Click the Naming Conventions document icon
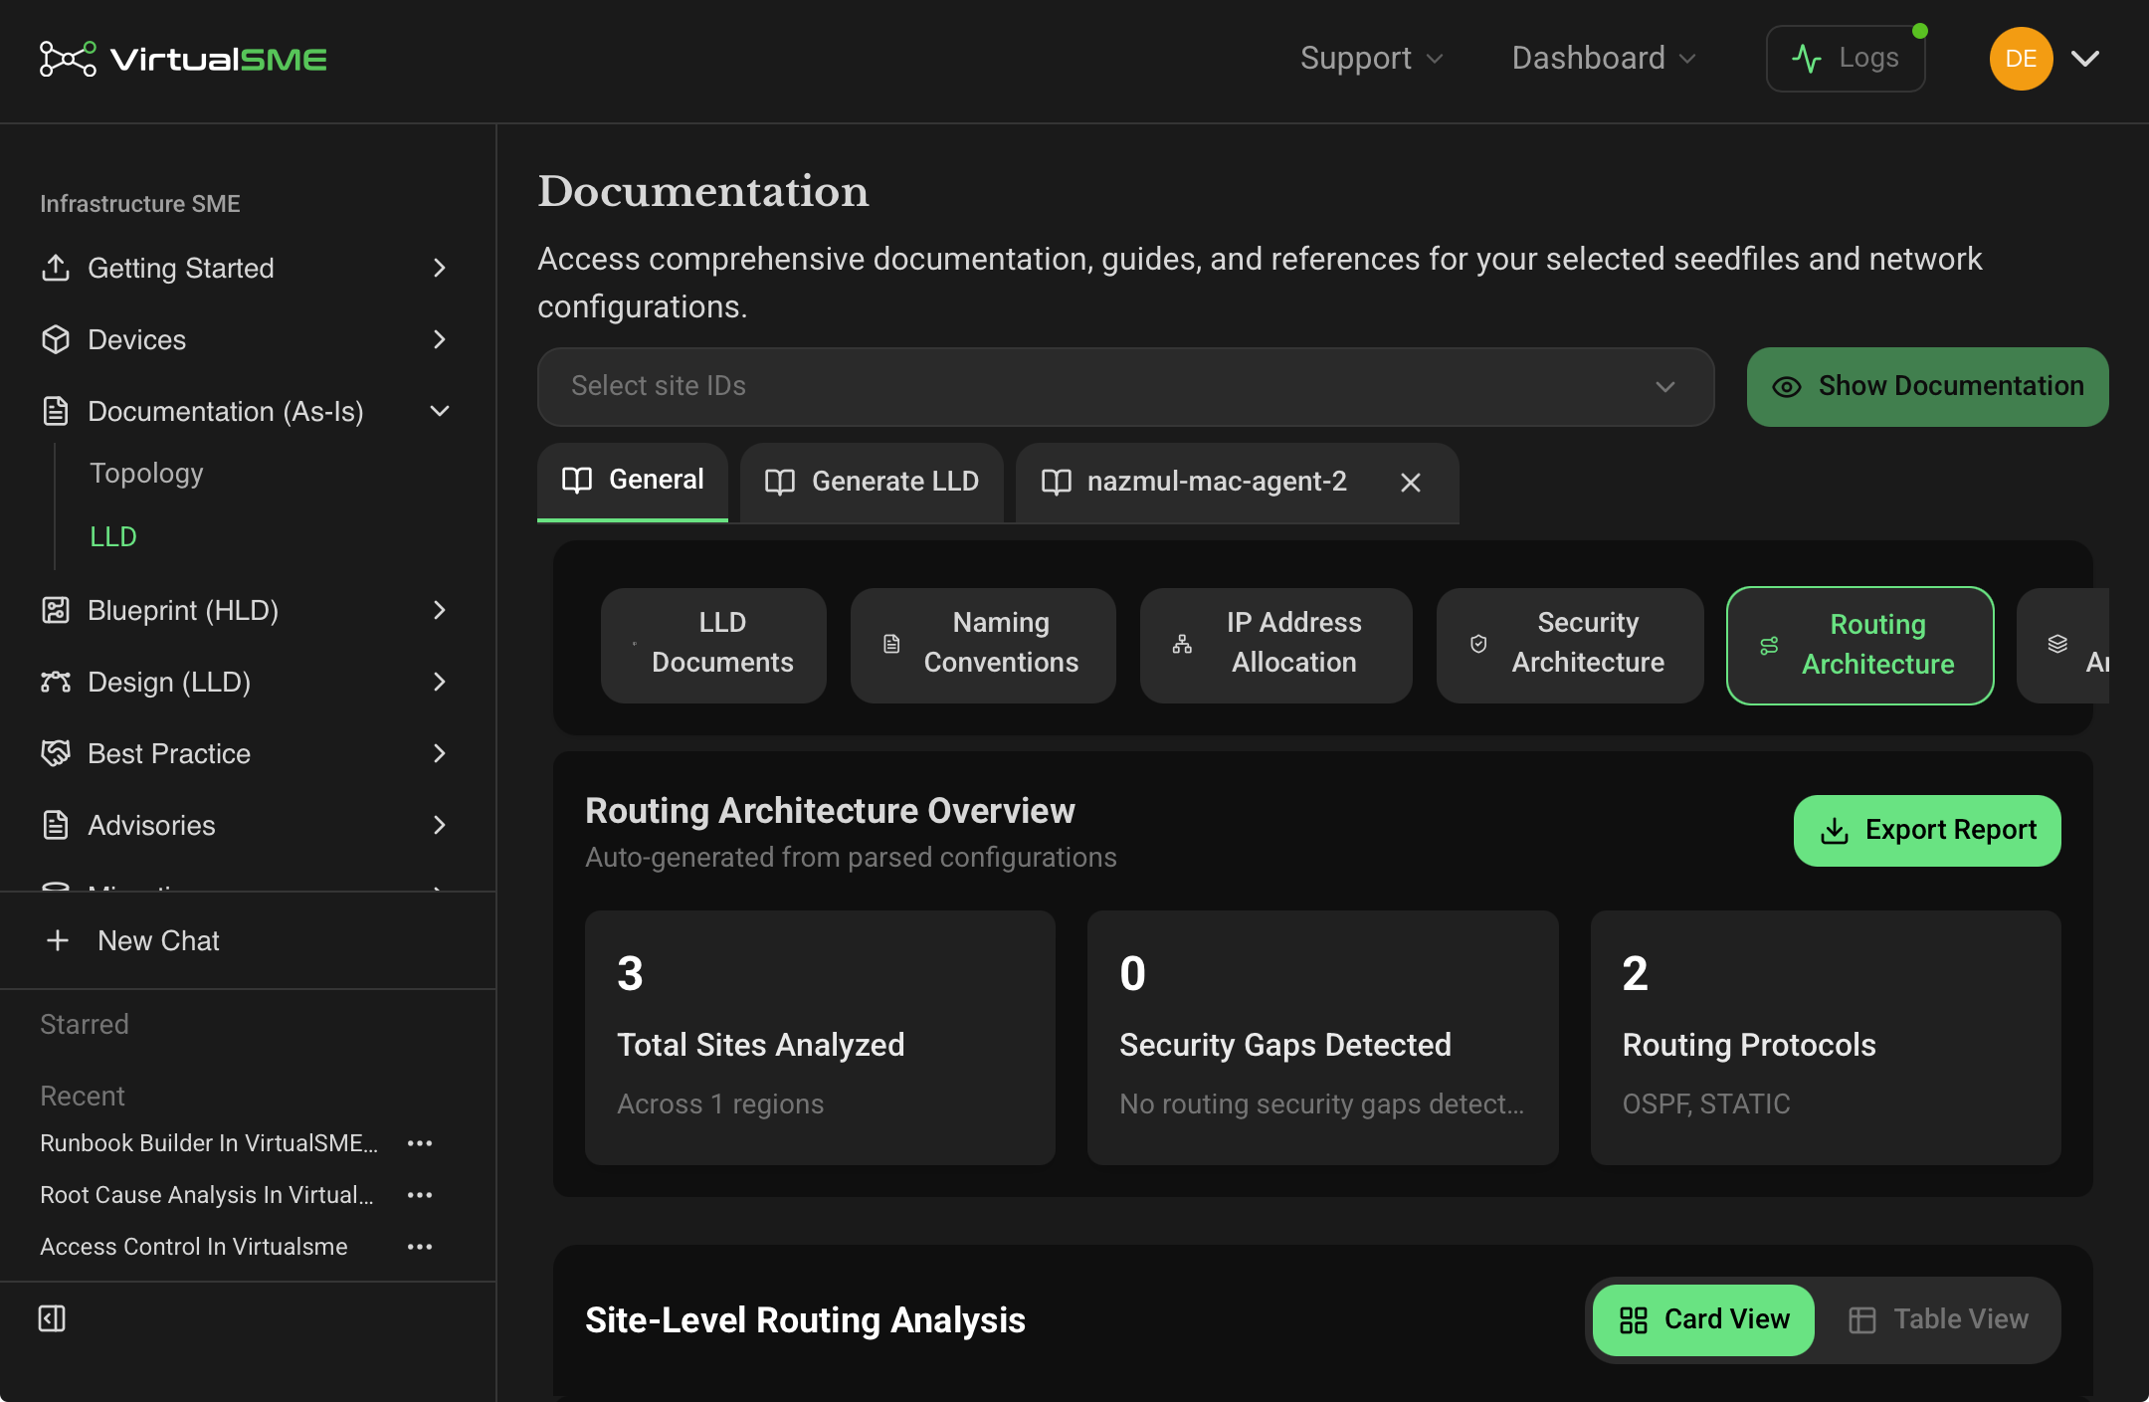 (891, 645)
